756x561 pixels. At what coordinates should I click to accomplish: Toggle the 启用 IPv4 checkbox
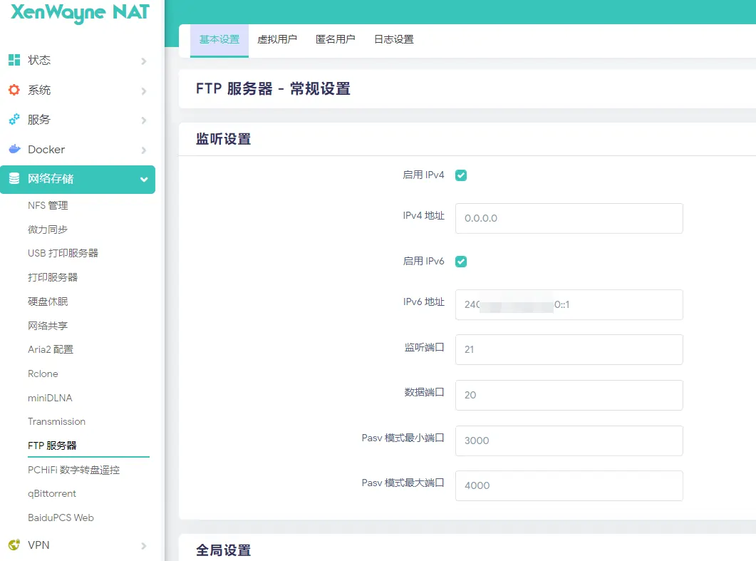coord(461,175)
